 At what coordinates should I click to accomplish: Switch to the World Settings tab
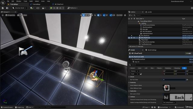pos(151,50)
